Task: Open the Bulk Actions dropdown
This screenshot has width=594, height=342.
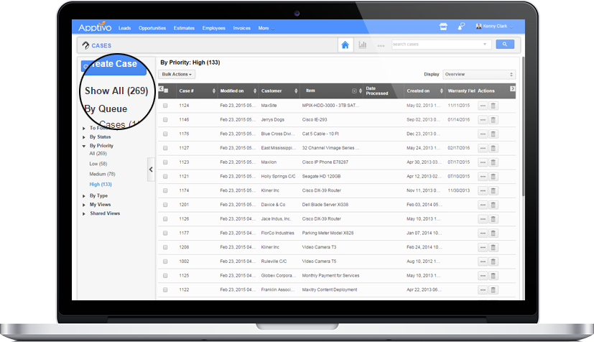Action: click(x=177, y=74)
